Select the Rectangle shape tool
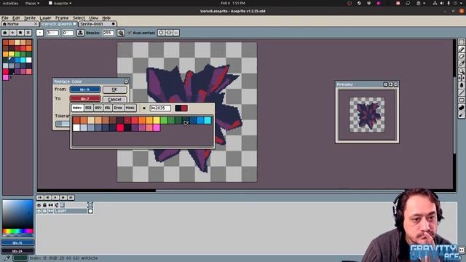The height and width of the screenshot is (262, 466). [461, 100]
